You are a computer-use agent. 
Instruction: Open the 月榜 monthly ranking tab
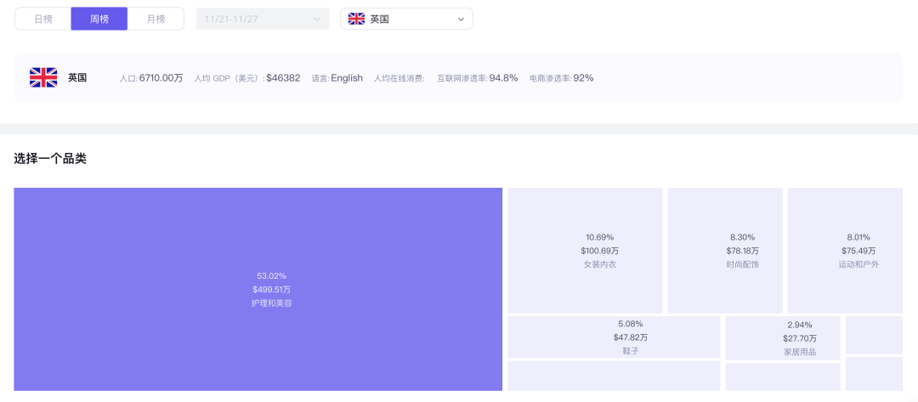[x=156, y=19]
